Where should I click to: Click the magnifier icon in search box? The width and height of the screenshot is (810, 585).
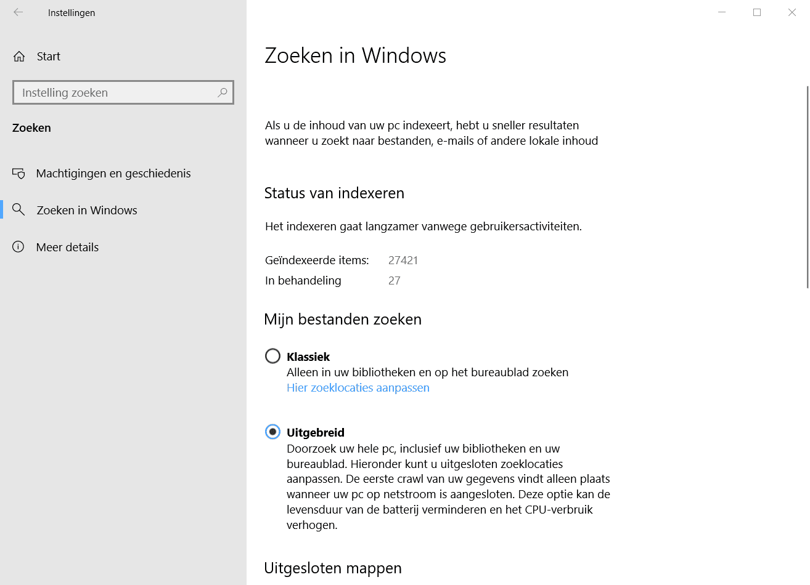223,92
